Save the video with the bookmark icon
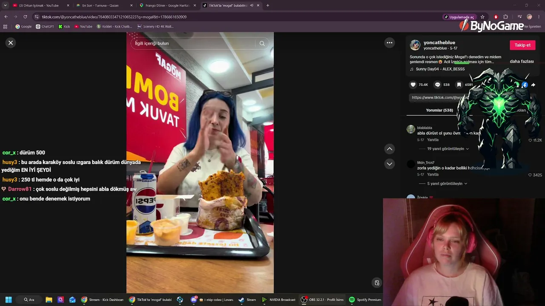Viewport: 545px width, 306px height. coord(459,85)
